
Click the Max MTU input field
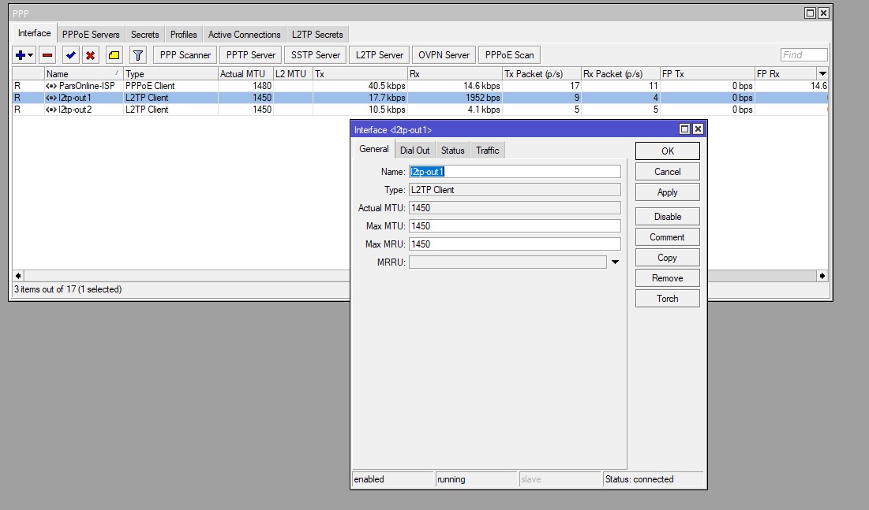tap(515, 226)
